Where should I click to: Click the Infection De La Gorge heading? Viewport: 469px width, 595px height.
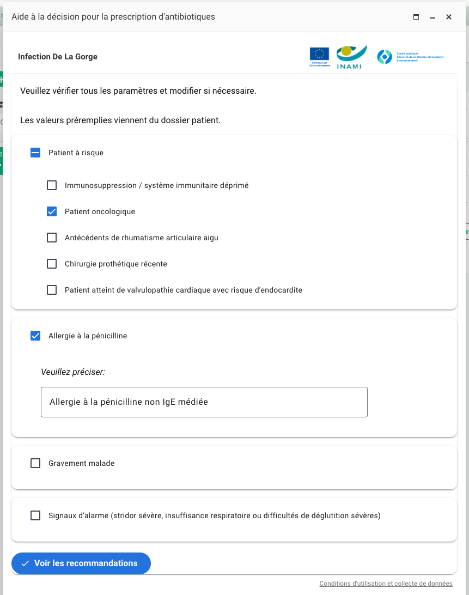pyautogui.click(x=58, y=57)
